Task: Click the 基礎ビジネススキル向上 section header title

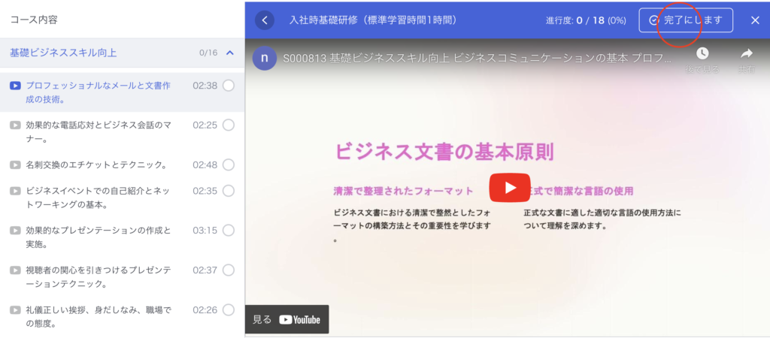Action: coord(63,53)
